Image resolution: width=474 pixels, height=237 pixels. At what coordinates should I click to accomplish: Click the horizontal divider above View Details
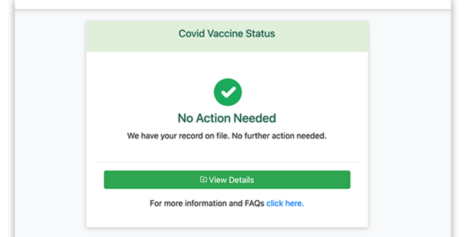[x=227, y=162]
